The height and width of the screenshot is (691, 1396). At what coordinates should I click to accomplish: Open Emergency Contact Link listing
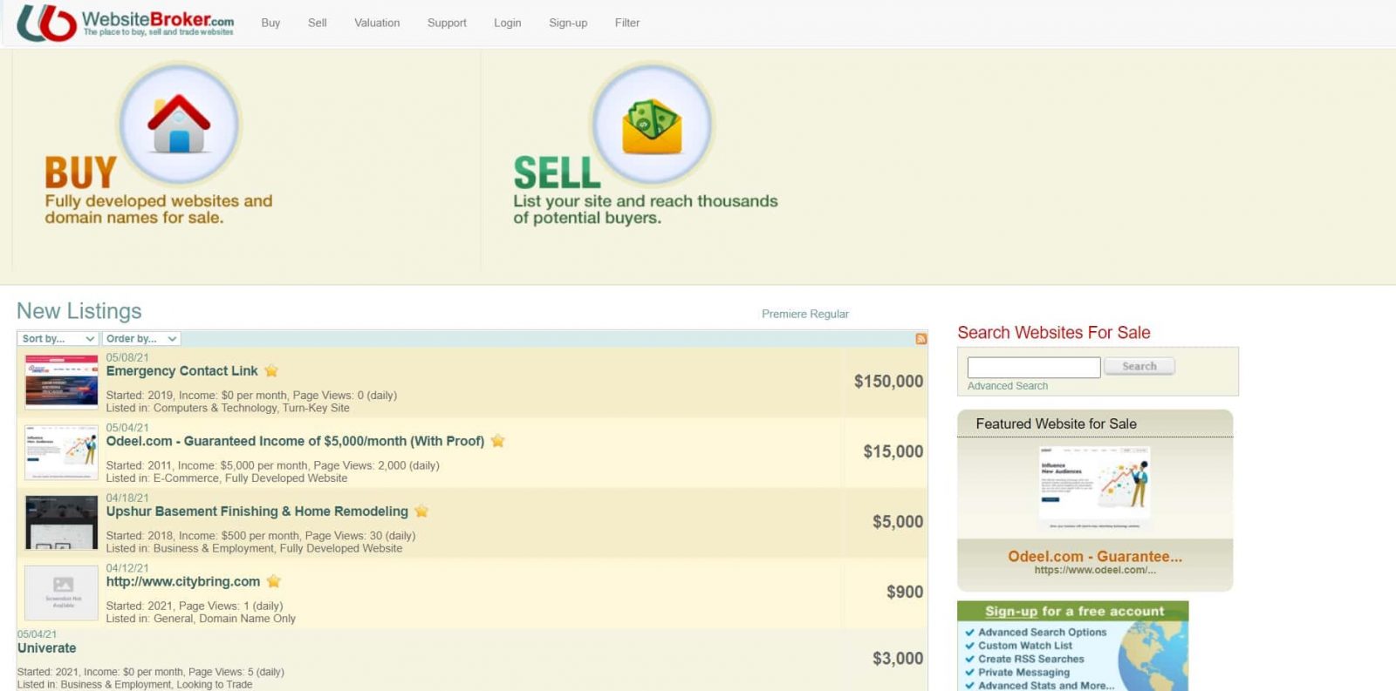[x=182, y=371]
